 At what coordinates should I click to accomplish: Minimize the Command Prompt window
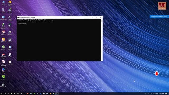[93, 17]
